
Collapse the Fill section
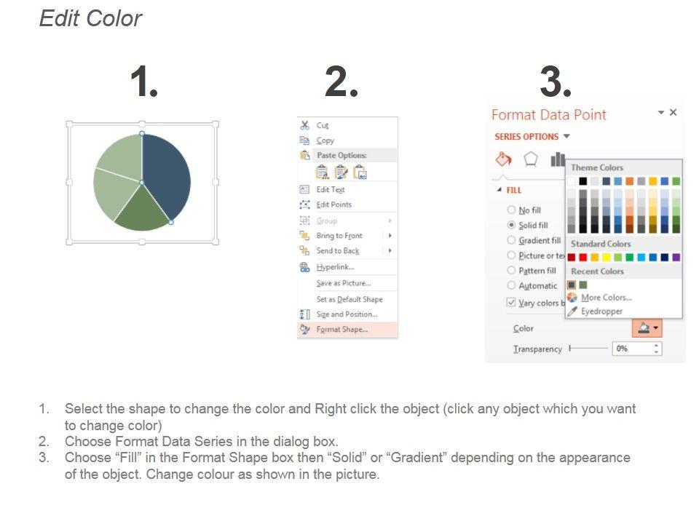499,190
